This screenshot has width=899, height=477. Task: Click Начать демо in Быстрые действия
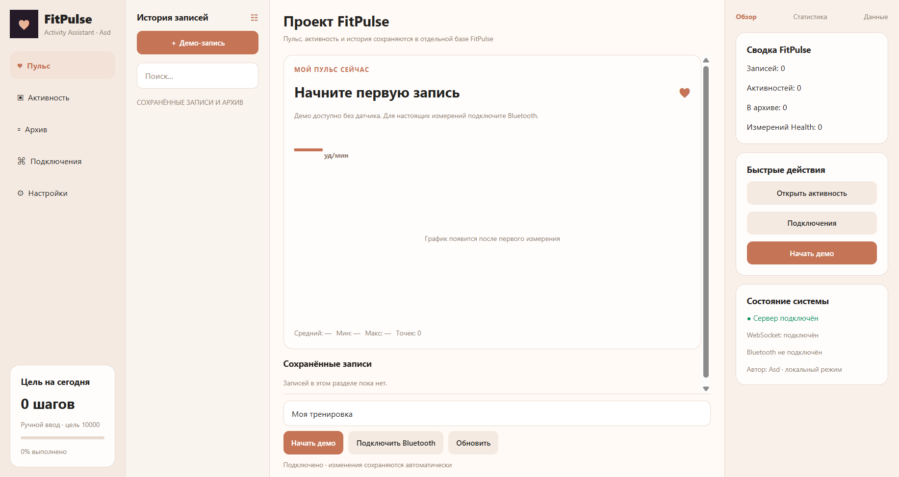pyautogui.click(x=812, y=253)
